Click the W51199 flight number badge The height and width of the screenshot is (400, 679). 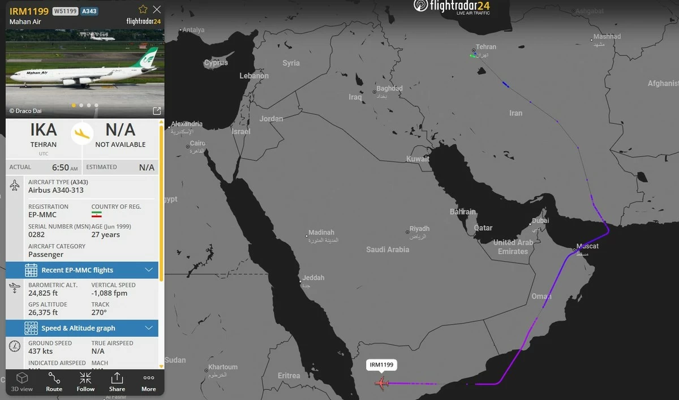tap(65, 11)
